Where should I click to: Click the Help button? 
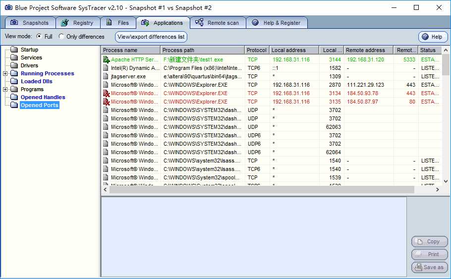433,37
